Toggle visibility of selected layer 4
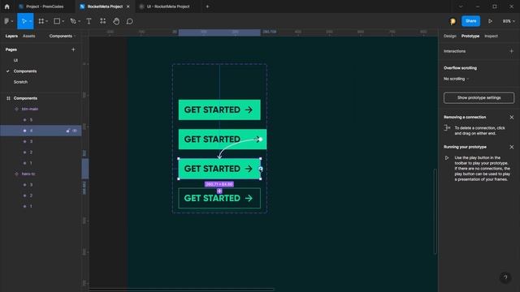 [75, 131]
